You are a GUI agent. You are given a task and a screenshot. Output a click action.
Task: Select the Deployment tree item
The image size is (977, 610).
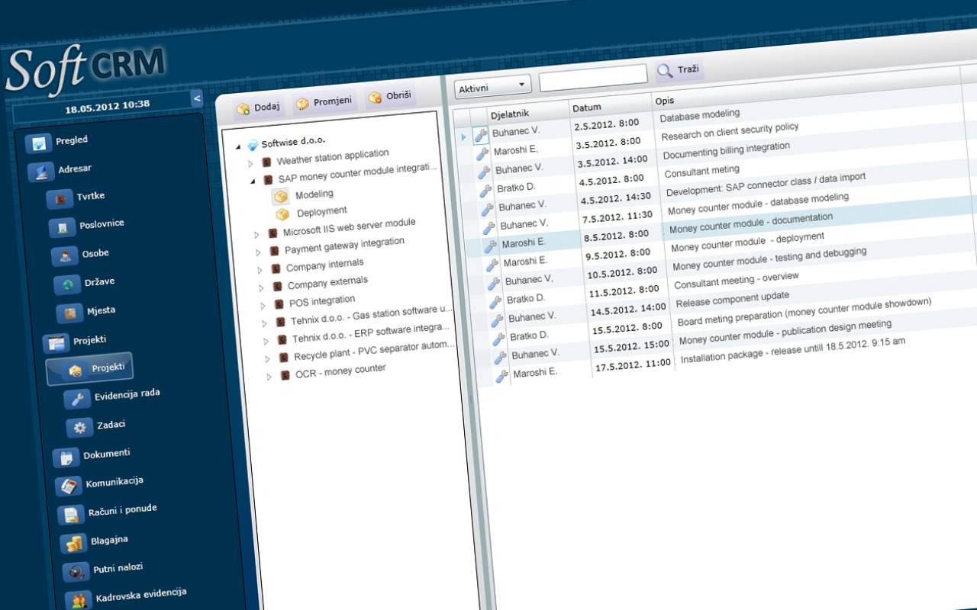[x=311, y=213]
